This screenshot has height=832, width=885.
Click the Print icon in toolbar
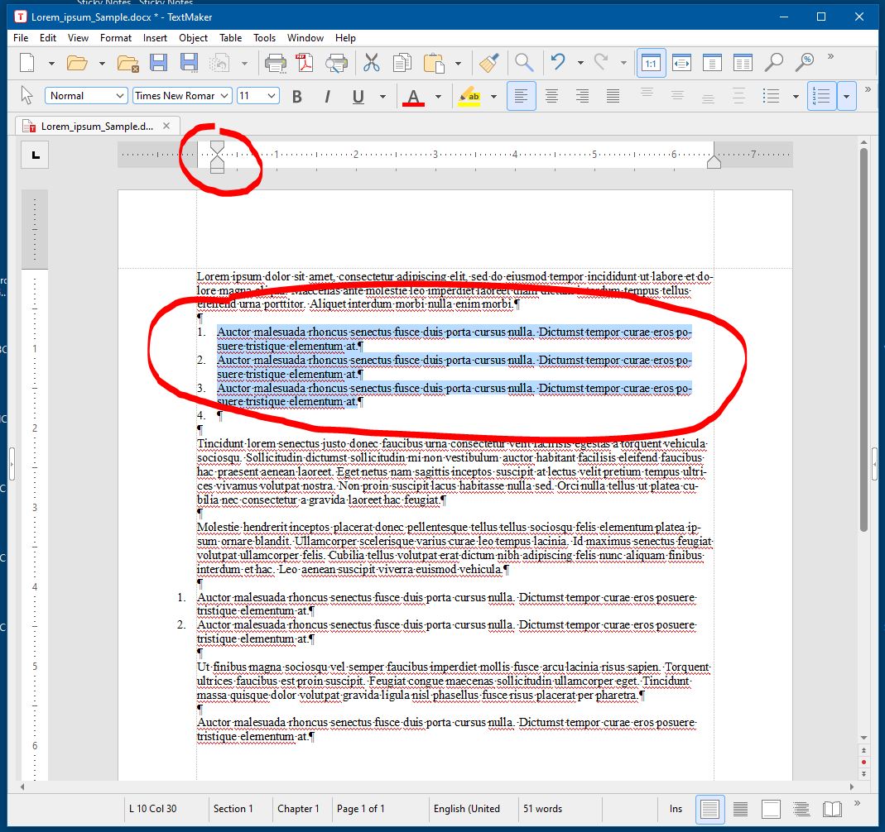[275, 63]
